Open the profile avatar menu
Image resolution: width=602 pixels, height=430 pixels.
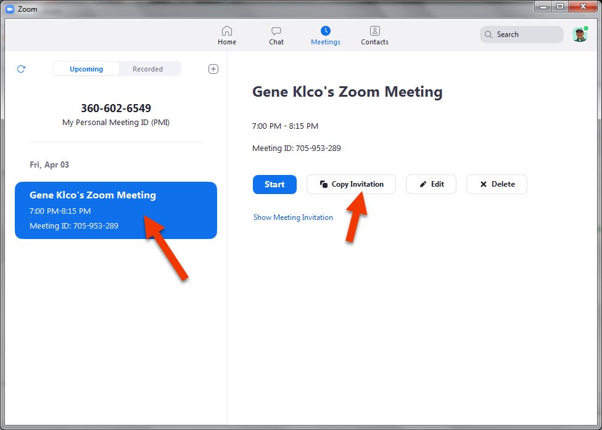click(x=580, y=34)
